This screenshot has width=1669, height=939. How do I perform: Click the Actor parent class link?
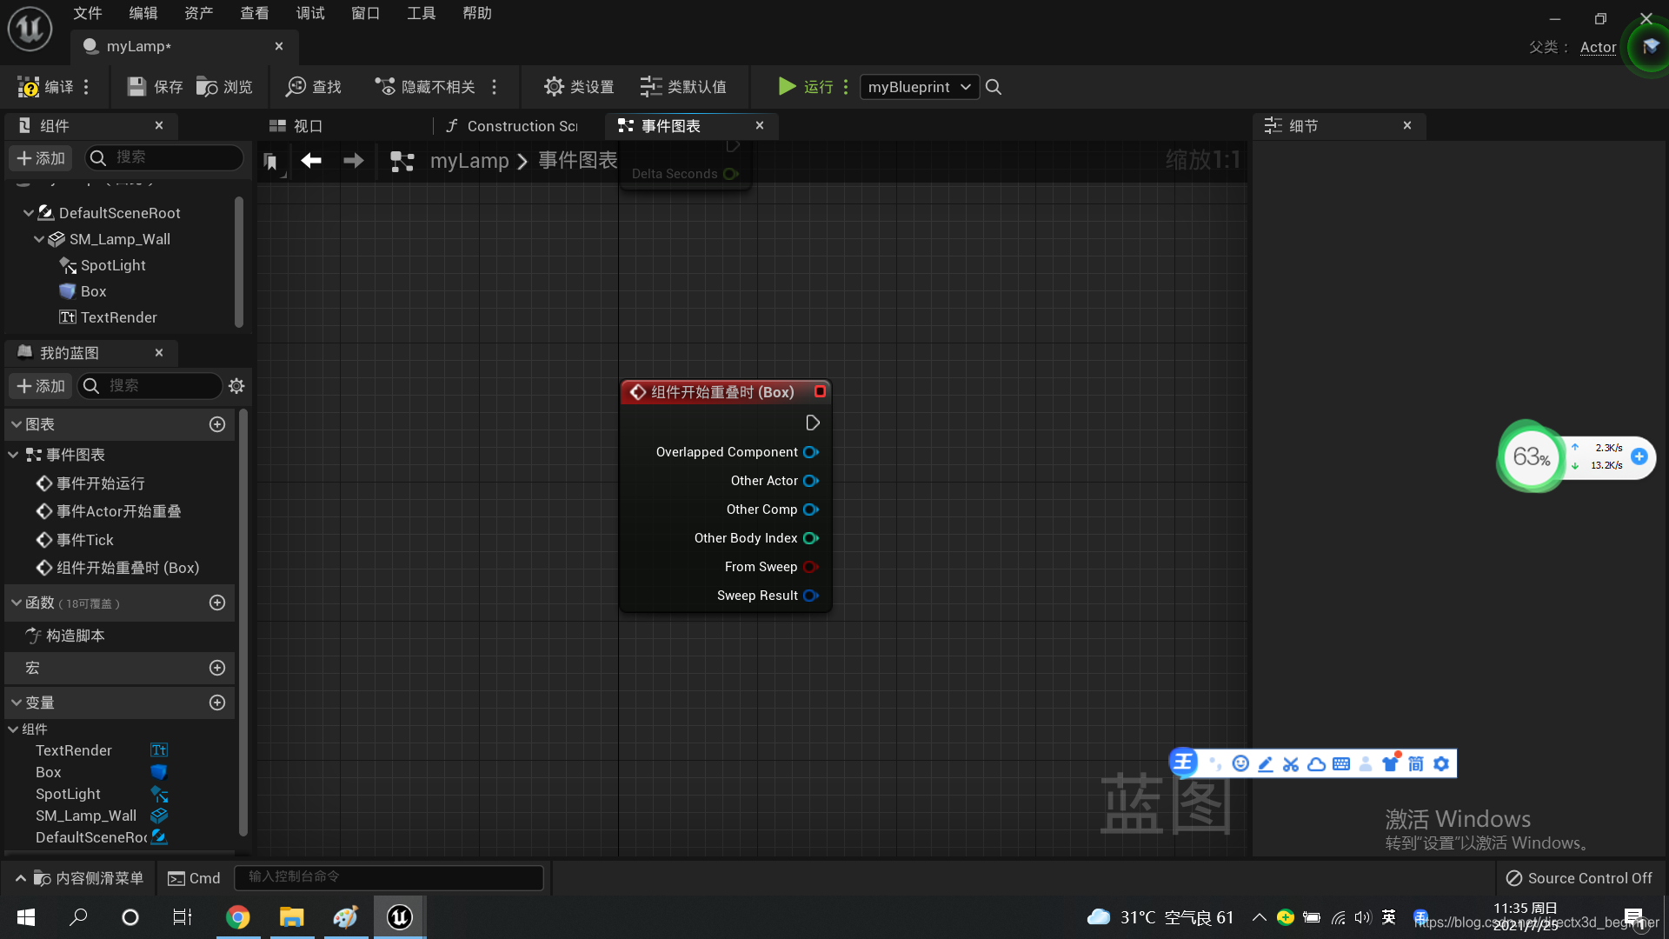[1598, 47]
